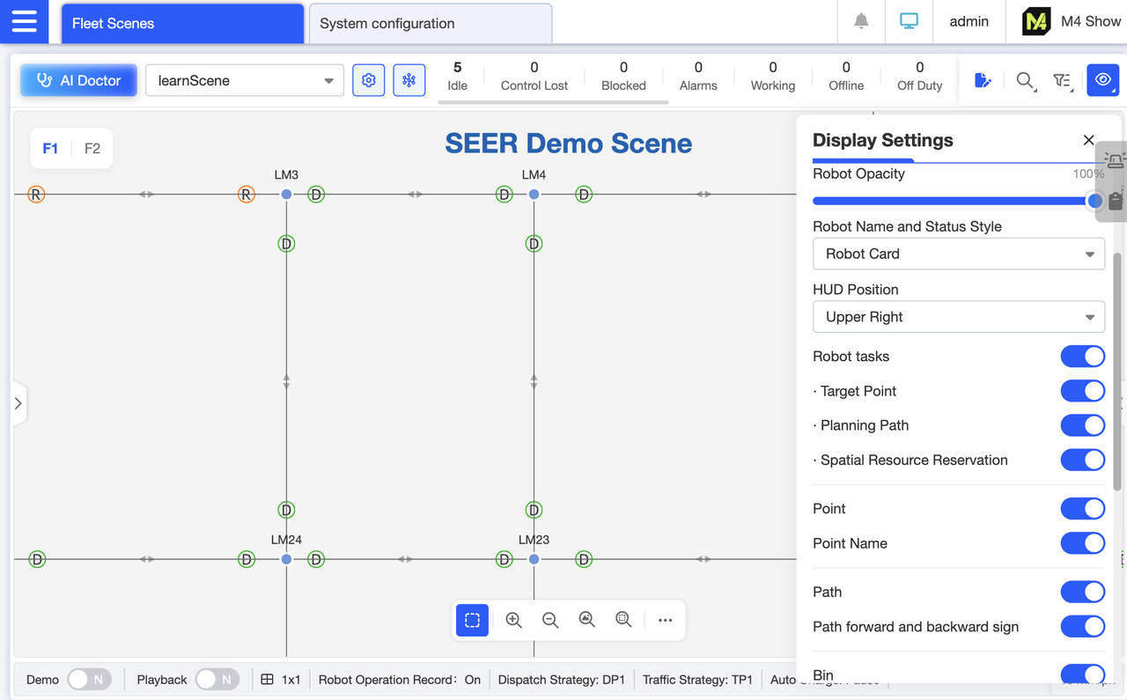Click the blue monitor icon
Screen dimensions: 1127x700
pyautogui.click(x=909, y=21)
